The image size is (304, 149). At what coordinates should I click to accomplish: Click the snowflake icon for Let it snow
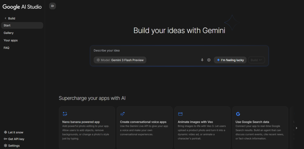[x=5, y=132]
